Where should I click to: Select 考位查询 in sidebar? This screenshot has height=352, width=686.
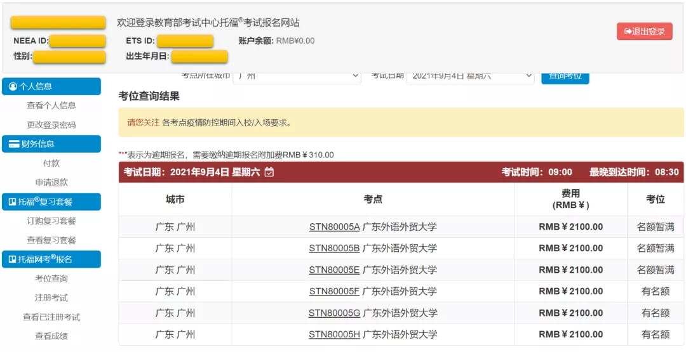click(51, 278)
